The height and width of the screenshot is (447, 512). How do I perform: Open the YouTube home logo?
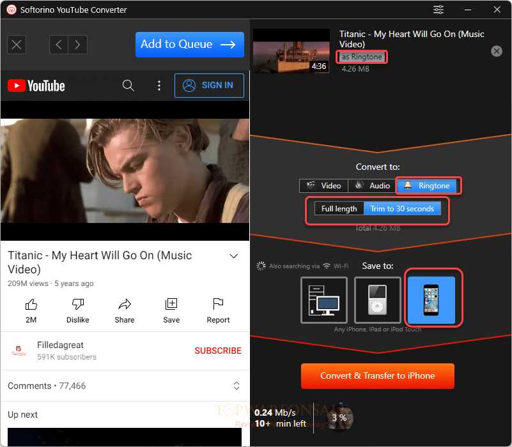(36, 86)
